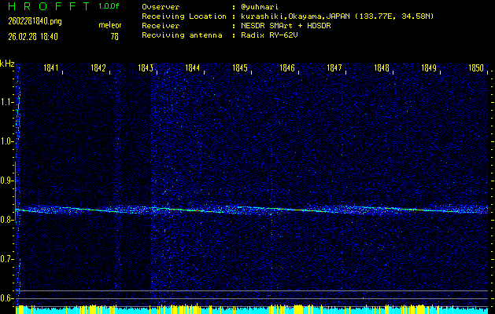Image resolution: width=495 pixels, height=314 pixels.
Task: Click the 1845 time label
Action: [x=240, y=68]
